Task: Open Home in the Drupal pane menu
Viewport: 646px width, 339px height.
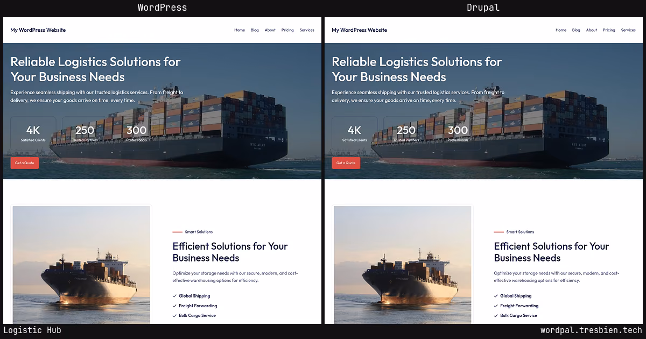Action: tap(561, 30)
